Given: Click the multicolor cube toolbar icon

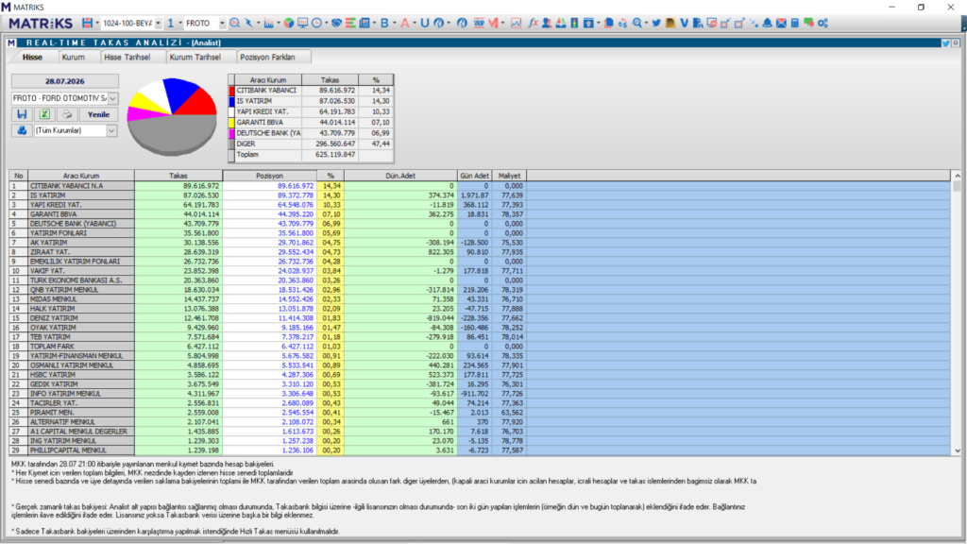Looking at the screenshot, I should point(288,23).
